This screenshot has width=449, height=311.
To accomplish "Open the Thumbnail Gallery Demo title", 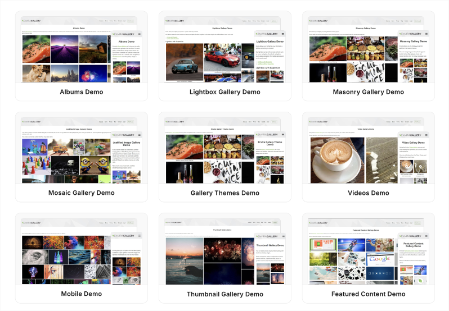I will [225, 294].
